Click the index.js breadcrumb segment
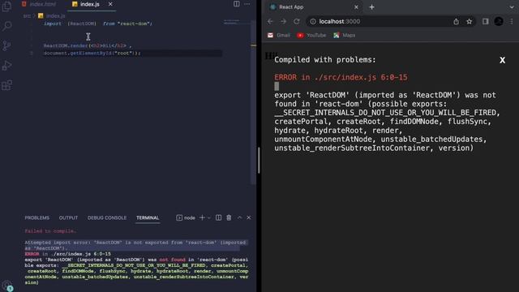Viewport: 519px width, 292px height. (52, 15)
